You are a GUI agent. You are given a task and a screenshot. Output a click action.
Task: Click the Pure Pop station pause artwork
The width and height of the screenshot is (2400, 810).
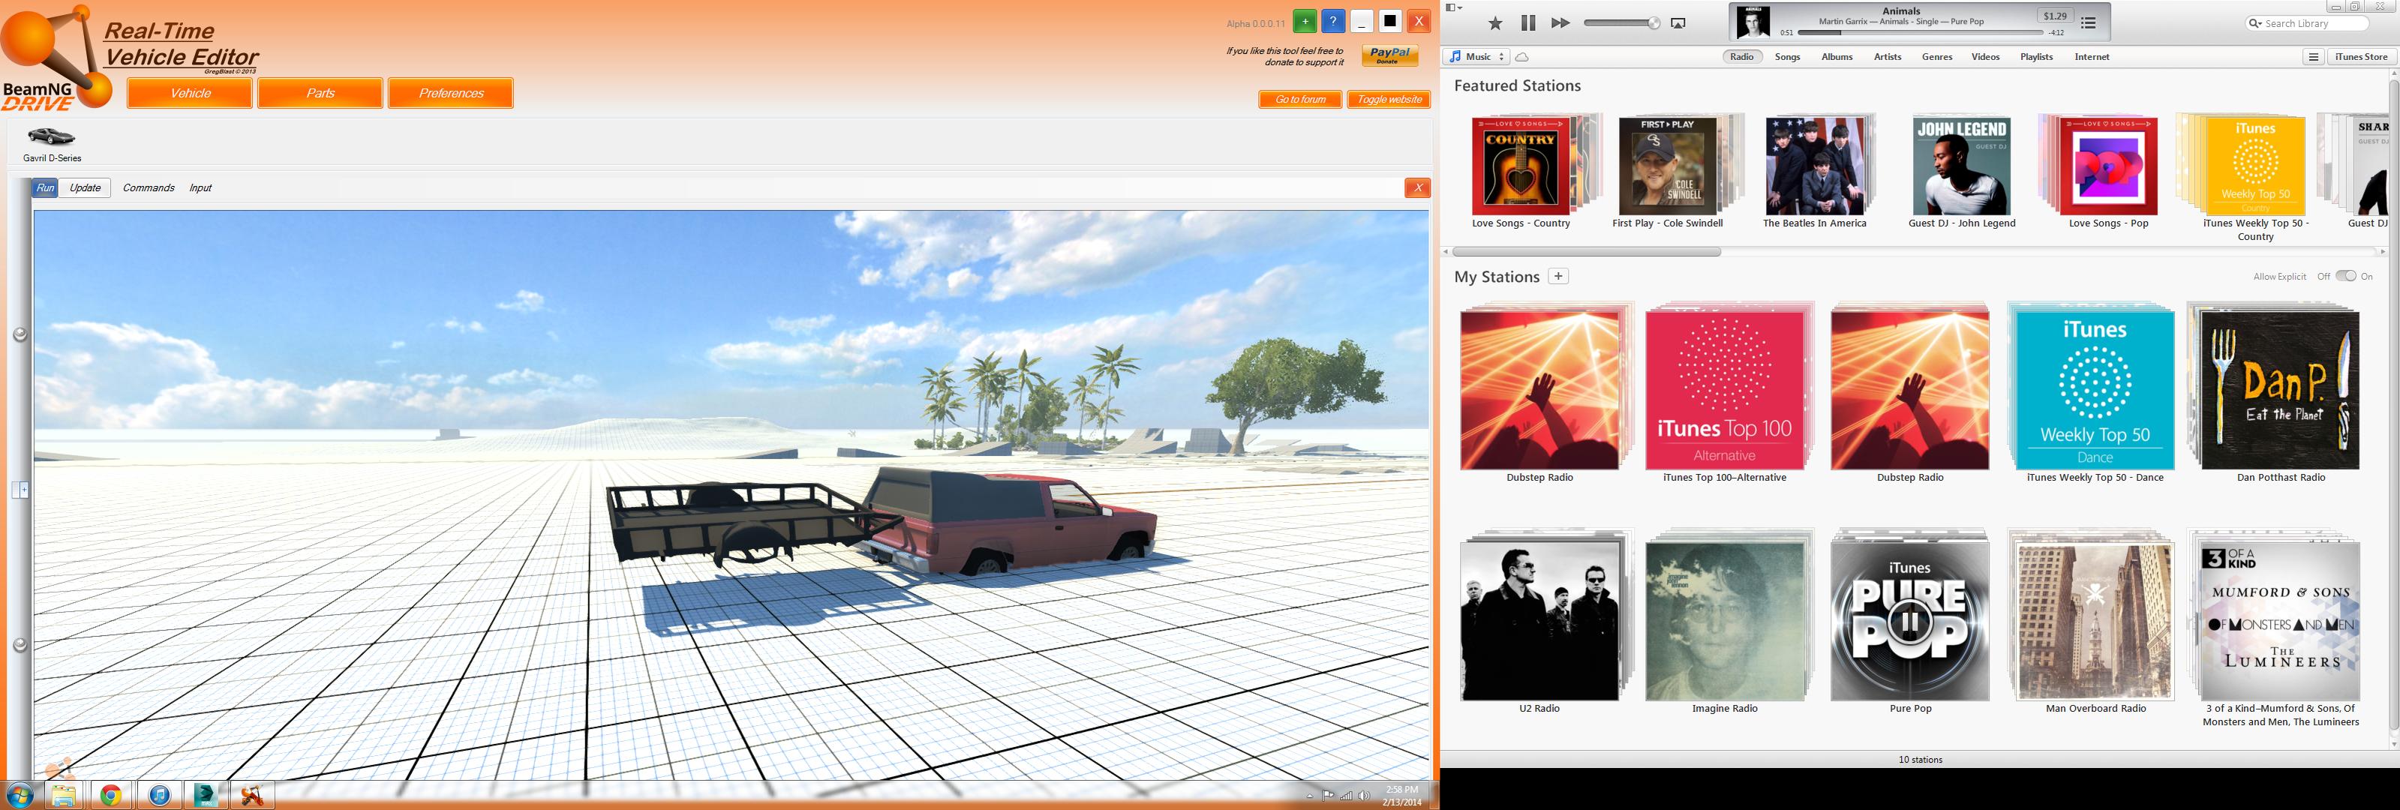pos(1910,621)
